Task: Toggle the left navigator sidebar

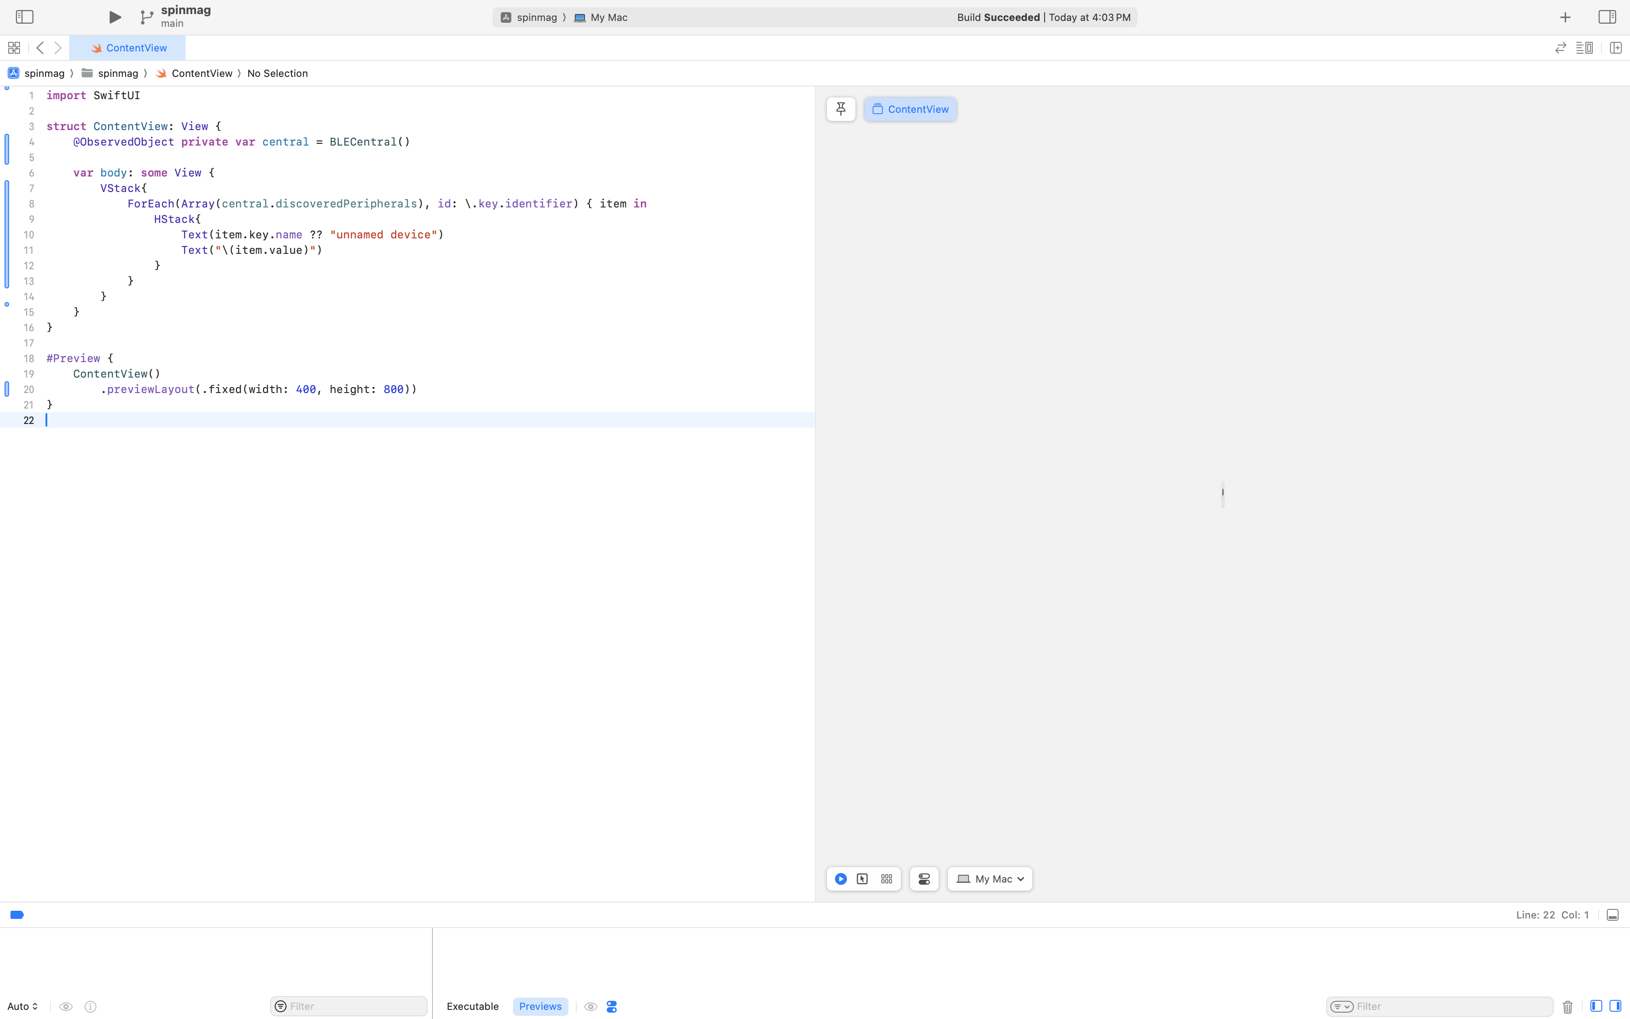Action: [24, 17]
